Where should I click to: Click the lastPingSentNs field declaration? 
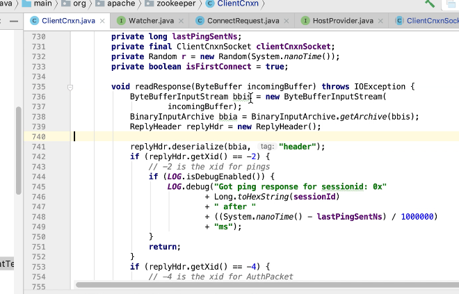point(204,37)
